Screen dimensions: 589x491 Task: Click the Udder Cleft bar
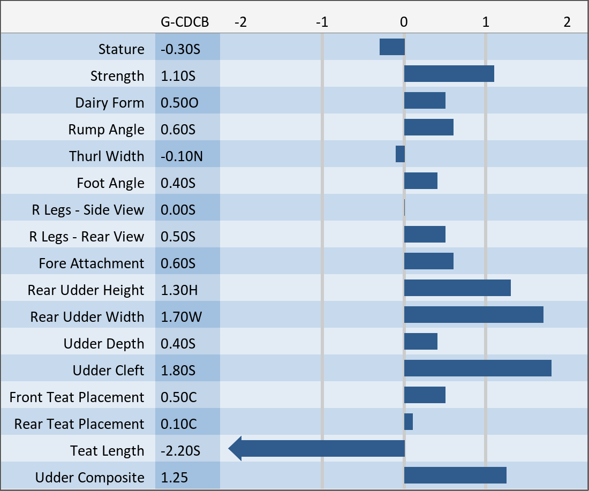(478, 368)
